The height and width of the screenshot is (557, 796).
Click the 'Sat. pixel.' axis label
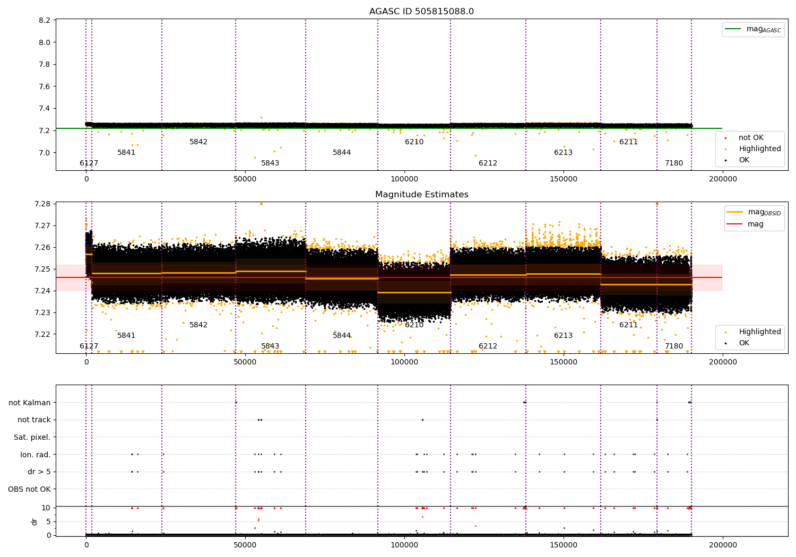point(32,437)
